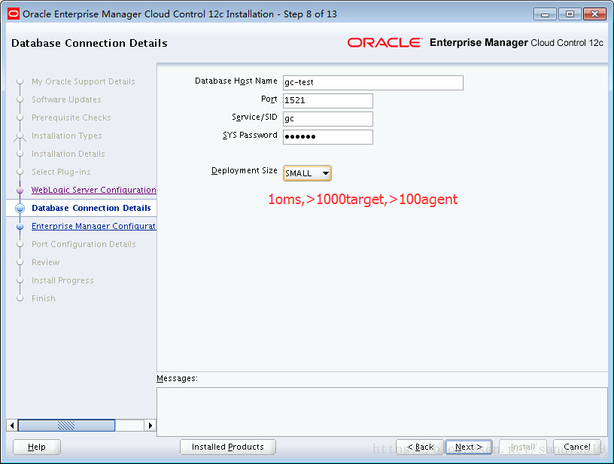Click the Database Connection Details step bullet
The image size is (614, 464).
click(20, 208)
